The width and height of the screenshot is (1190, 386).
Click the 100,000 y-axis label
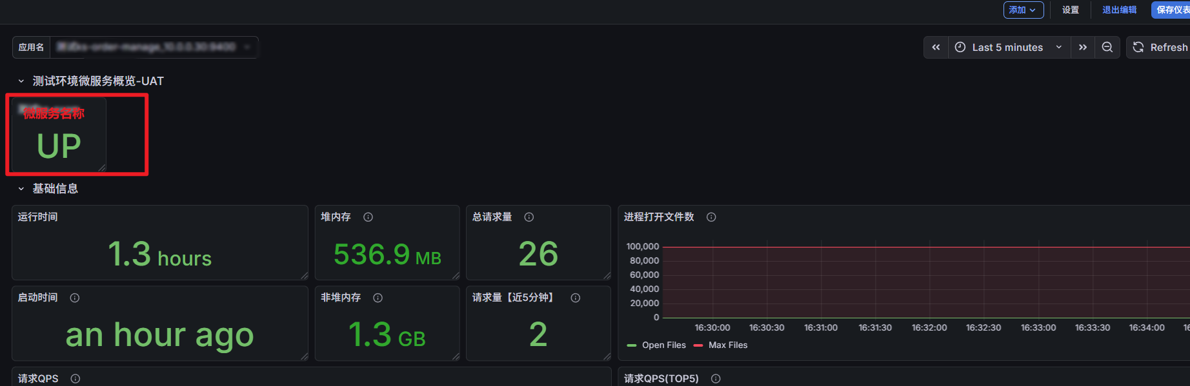643,247
